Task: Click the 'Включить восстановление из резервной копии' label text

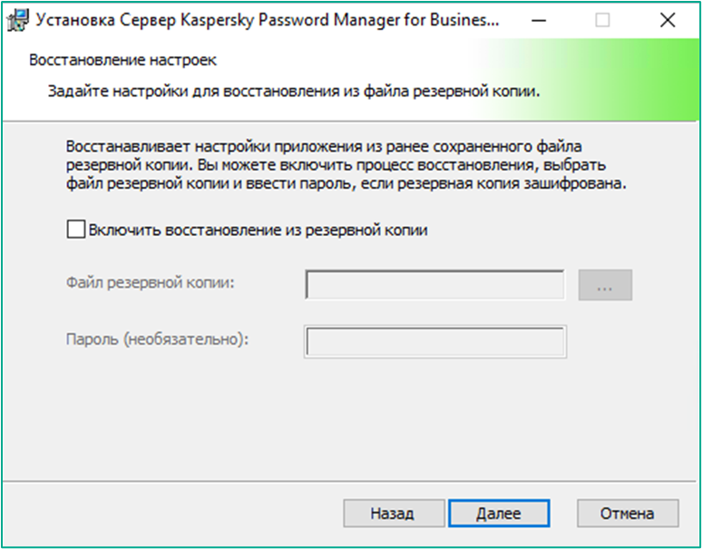Action: coord(258,230)
